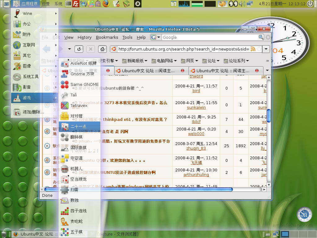The height and width of the screenshot is (238, 317).
Task: Launch Pidgin from the top panel
Action: (x=98, y=4)
